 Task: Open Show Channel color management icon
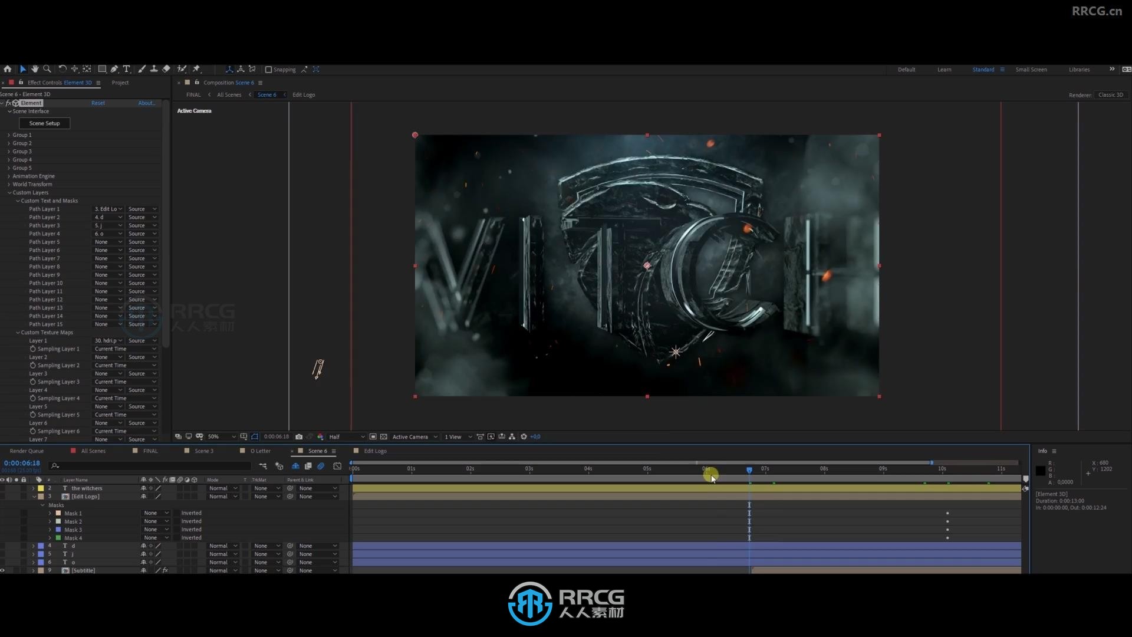[320, 436]
